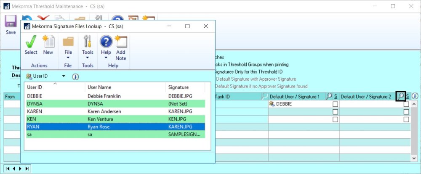421x174 pixels.
Task: Click the SAMPLESIGN... signature cell
Action: pos(184,134)
